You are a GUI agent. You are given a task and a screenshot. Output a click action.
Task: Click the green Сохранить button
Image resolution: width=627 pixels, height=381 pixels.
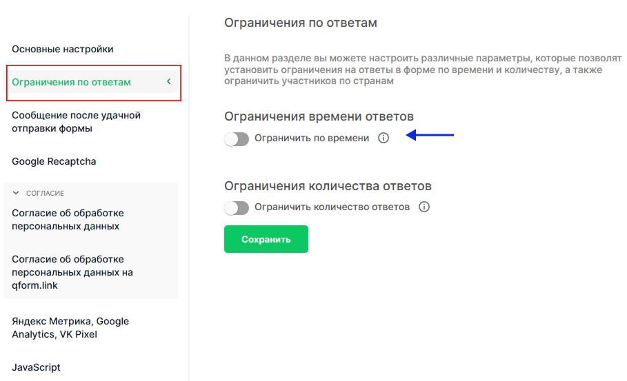266,239
